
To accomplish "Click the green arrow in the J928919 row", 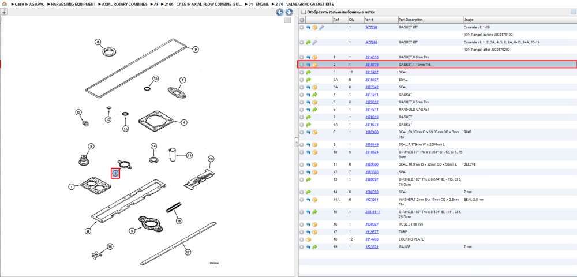I will click(308, 117).
